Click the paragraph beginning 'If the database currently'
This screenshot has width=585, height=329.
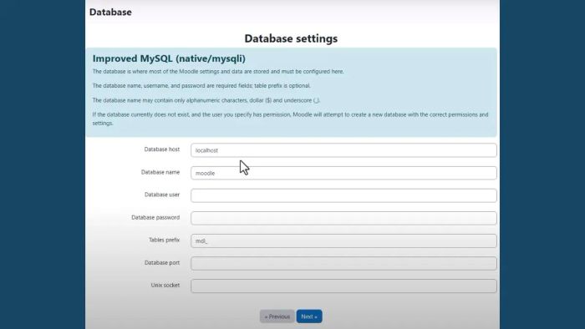(290, 119)
